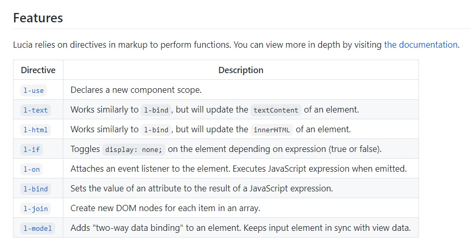Click the l-html directive code
472x250 pixels.
coord(35,130)
